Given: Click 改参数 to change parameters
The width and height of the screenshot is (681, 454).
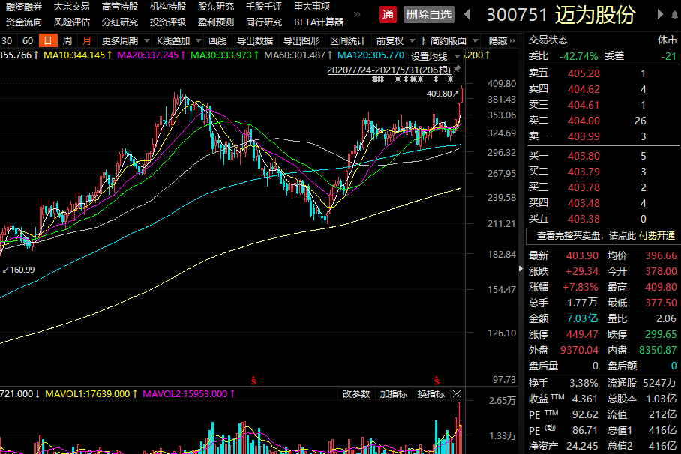Looking at the screenshot, I should coord(356,393).
